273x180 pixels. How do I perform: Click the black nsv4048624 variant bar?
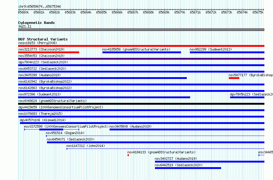pos(141,104)
